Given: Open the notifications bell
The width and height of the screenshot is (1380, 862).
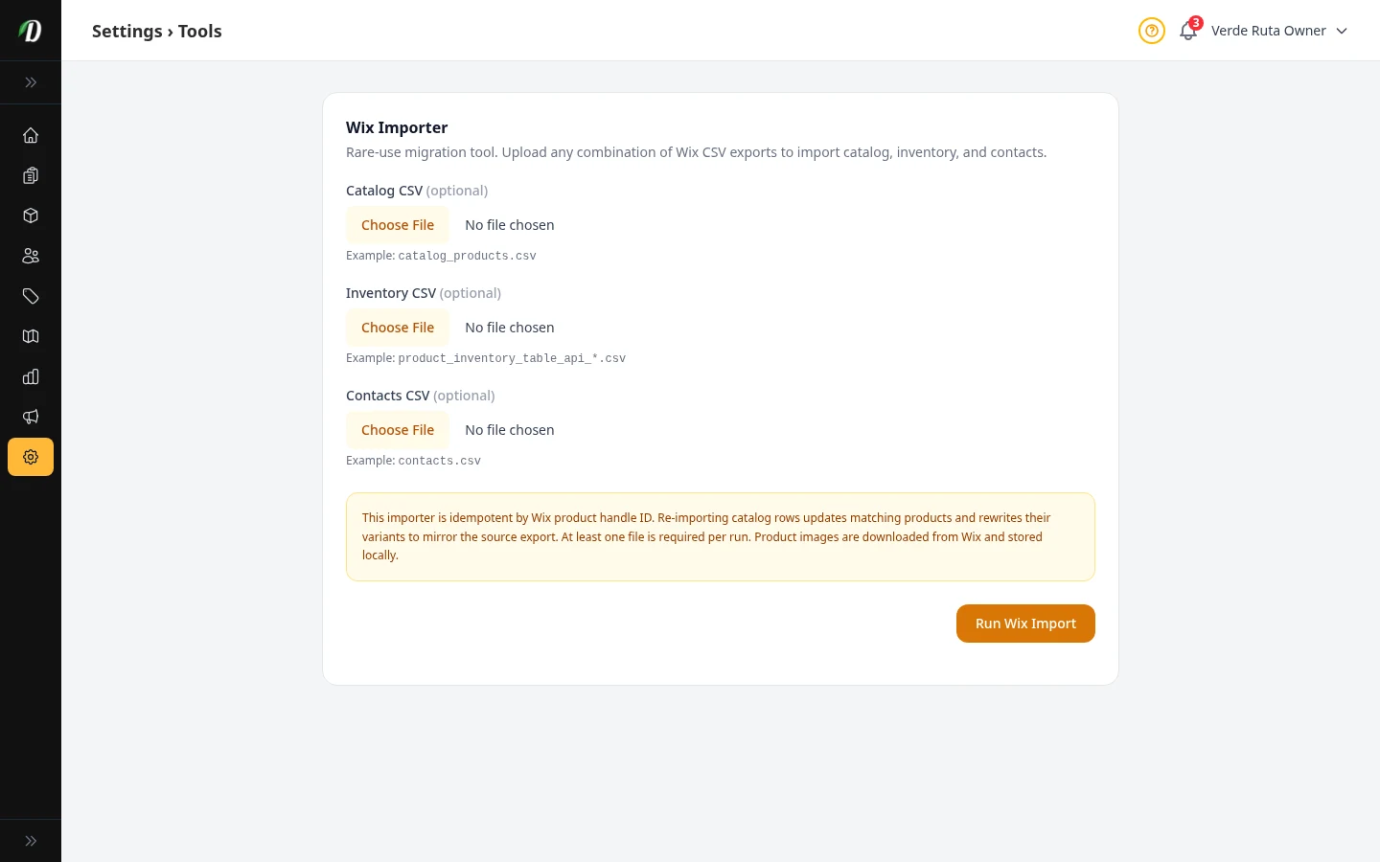Looking at the screenshot, I should point(1188,31).
